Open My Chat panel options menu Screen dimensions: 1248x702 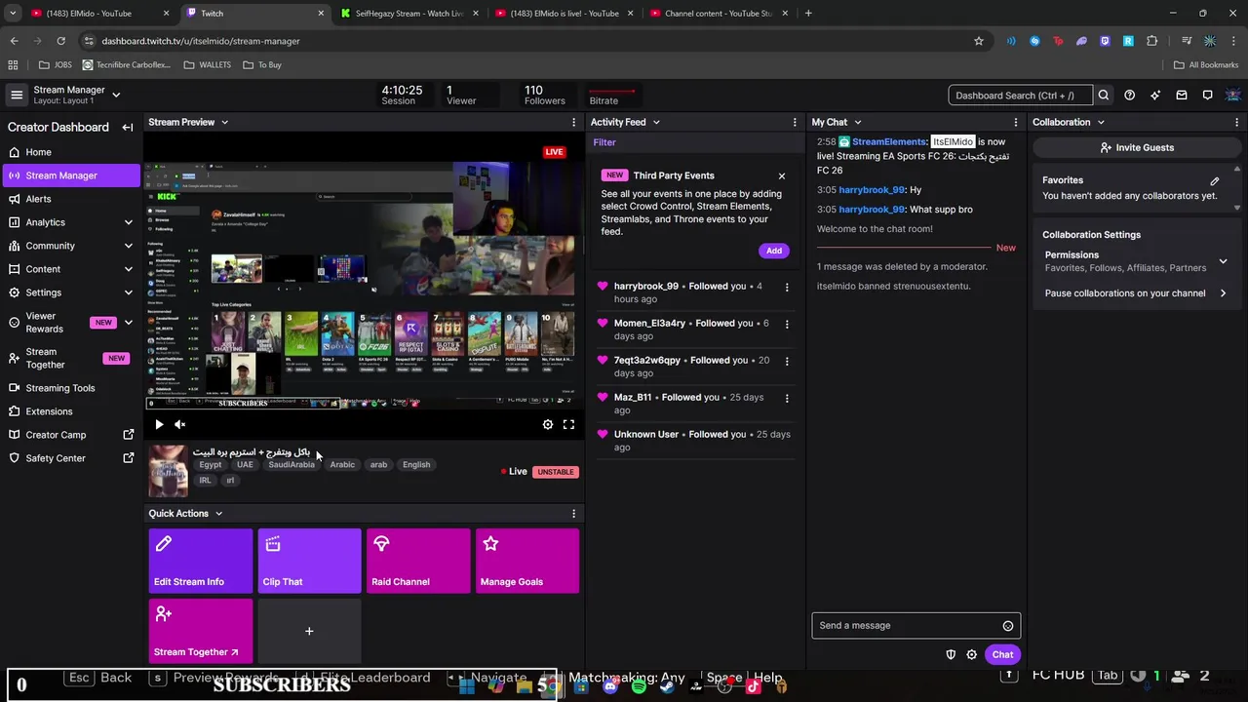pyautogui.click(x=1016, y=122)
